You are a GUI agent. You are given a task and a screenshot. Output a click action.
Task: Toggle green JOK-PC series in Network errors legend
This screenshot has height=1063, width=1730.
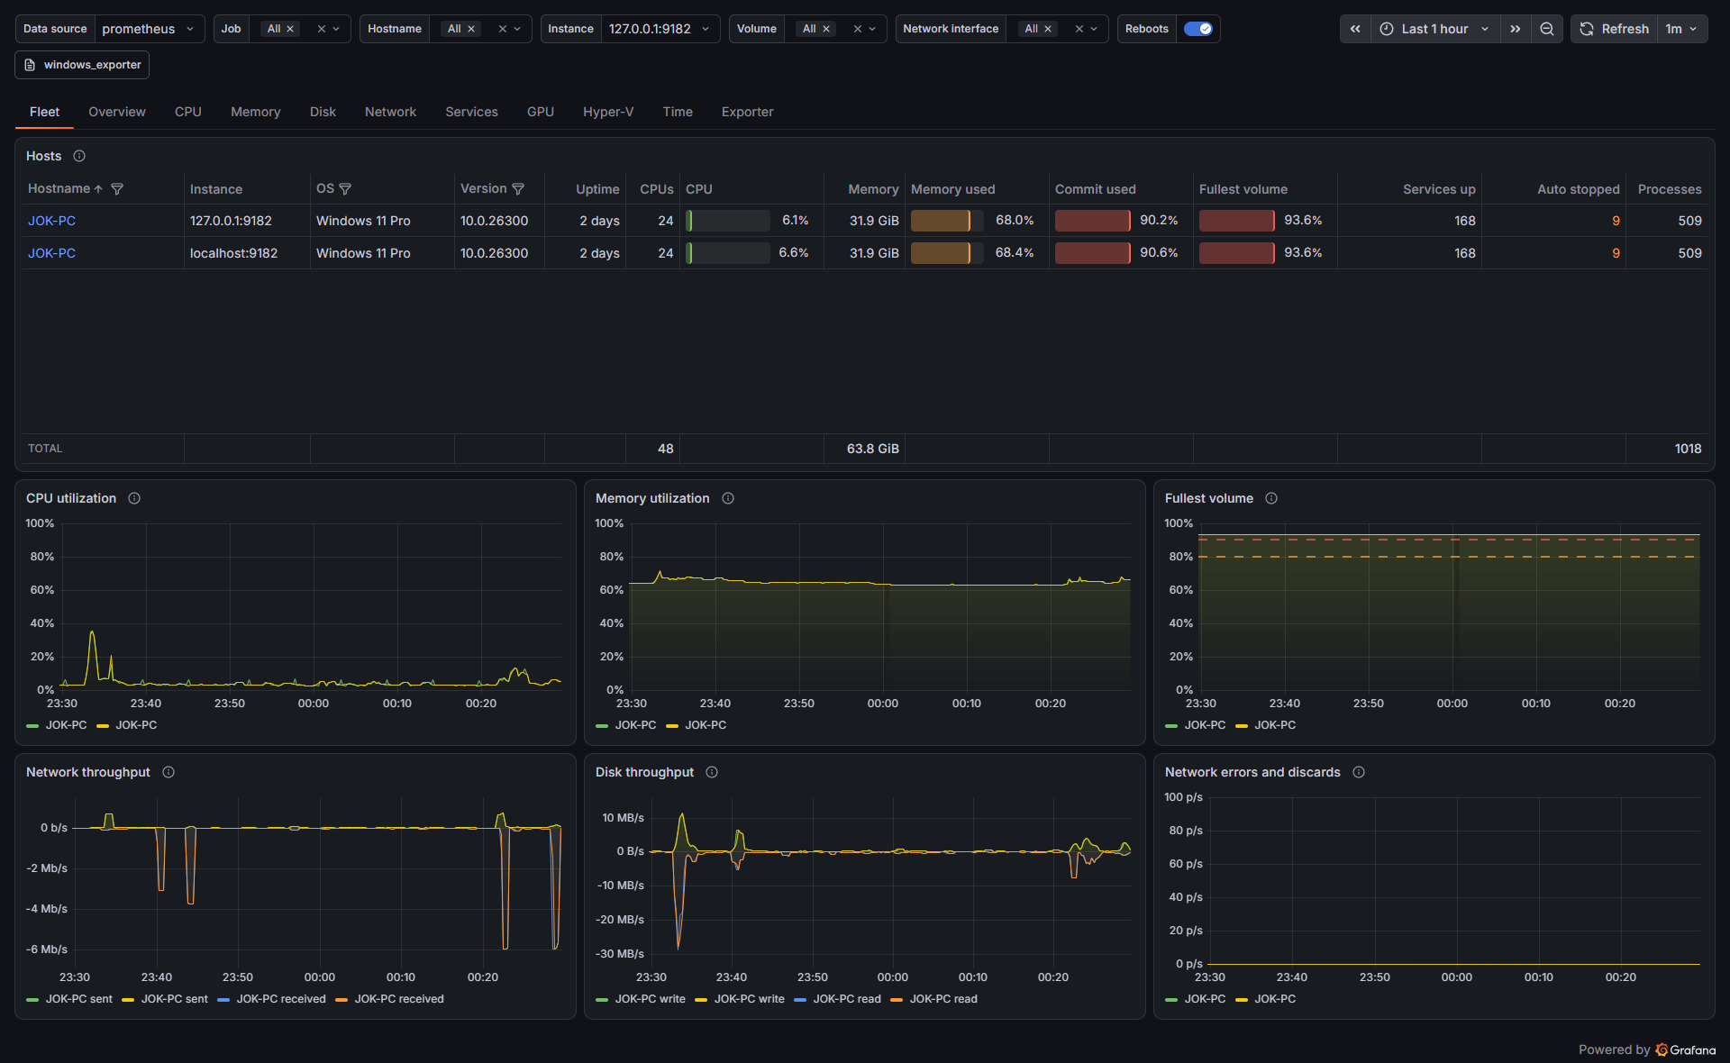[x=1195, y=999]
